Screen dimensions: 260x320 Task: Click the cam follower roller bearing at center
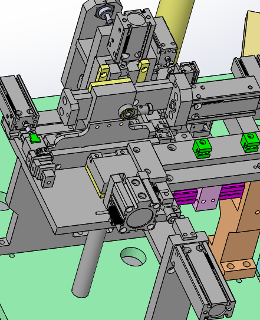point(127,111)
